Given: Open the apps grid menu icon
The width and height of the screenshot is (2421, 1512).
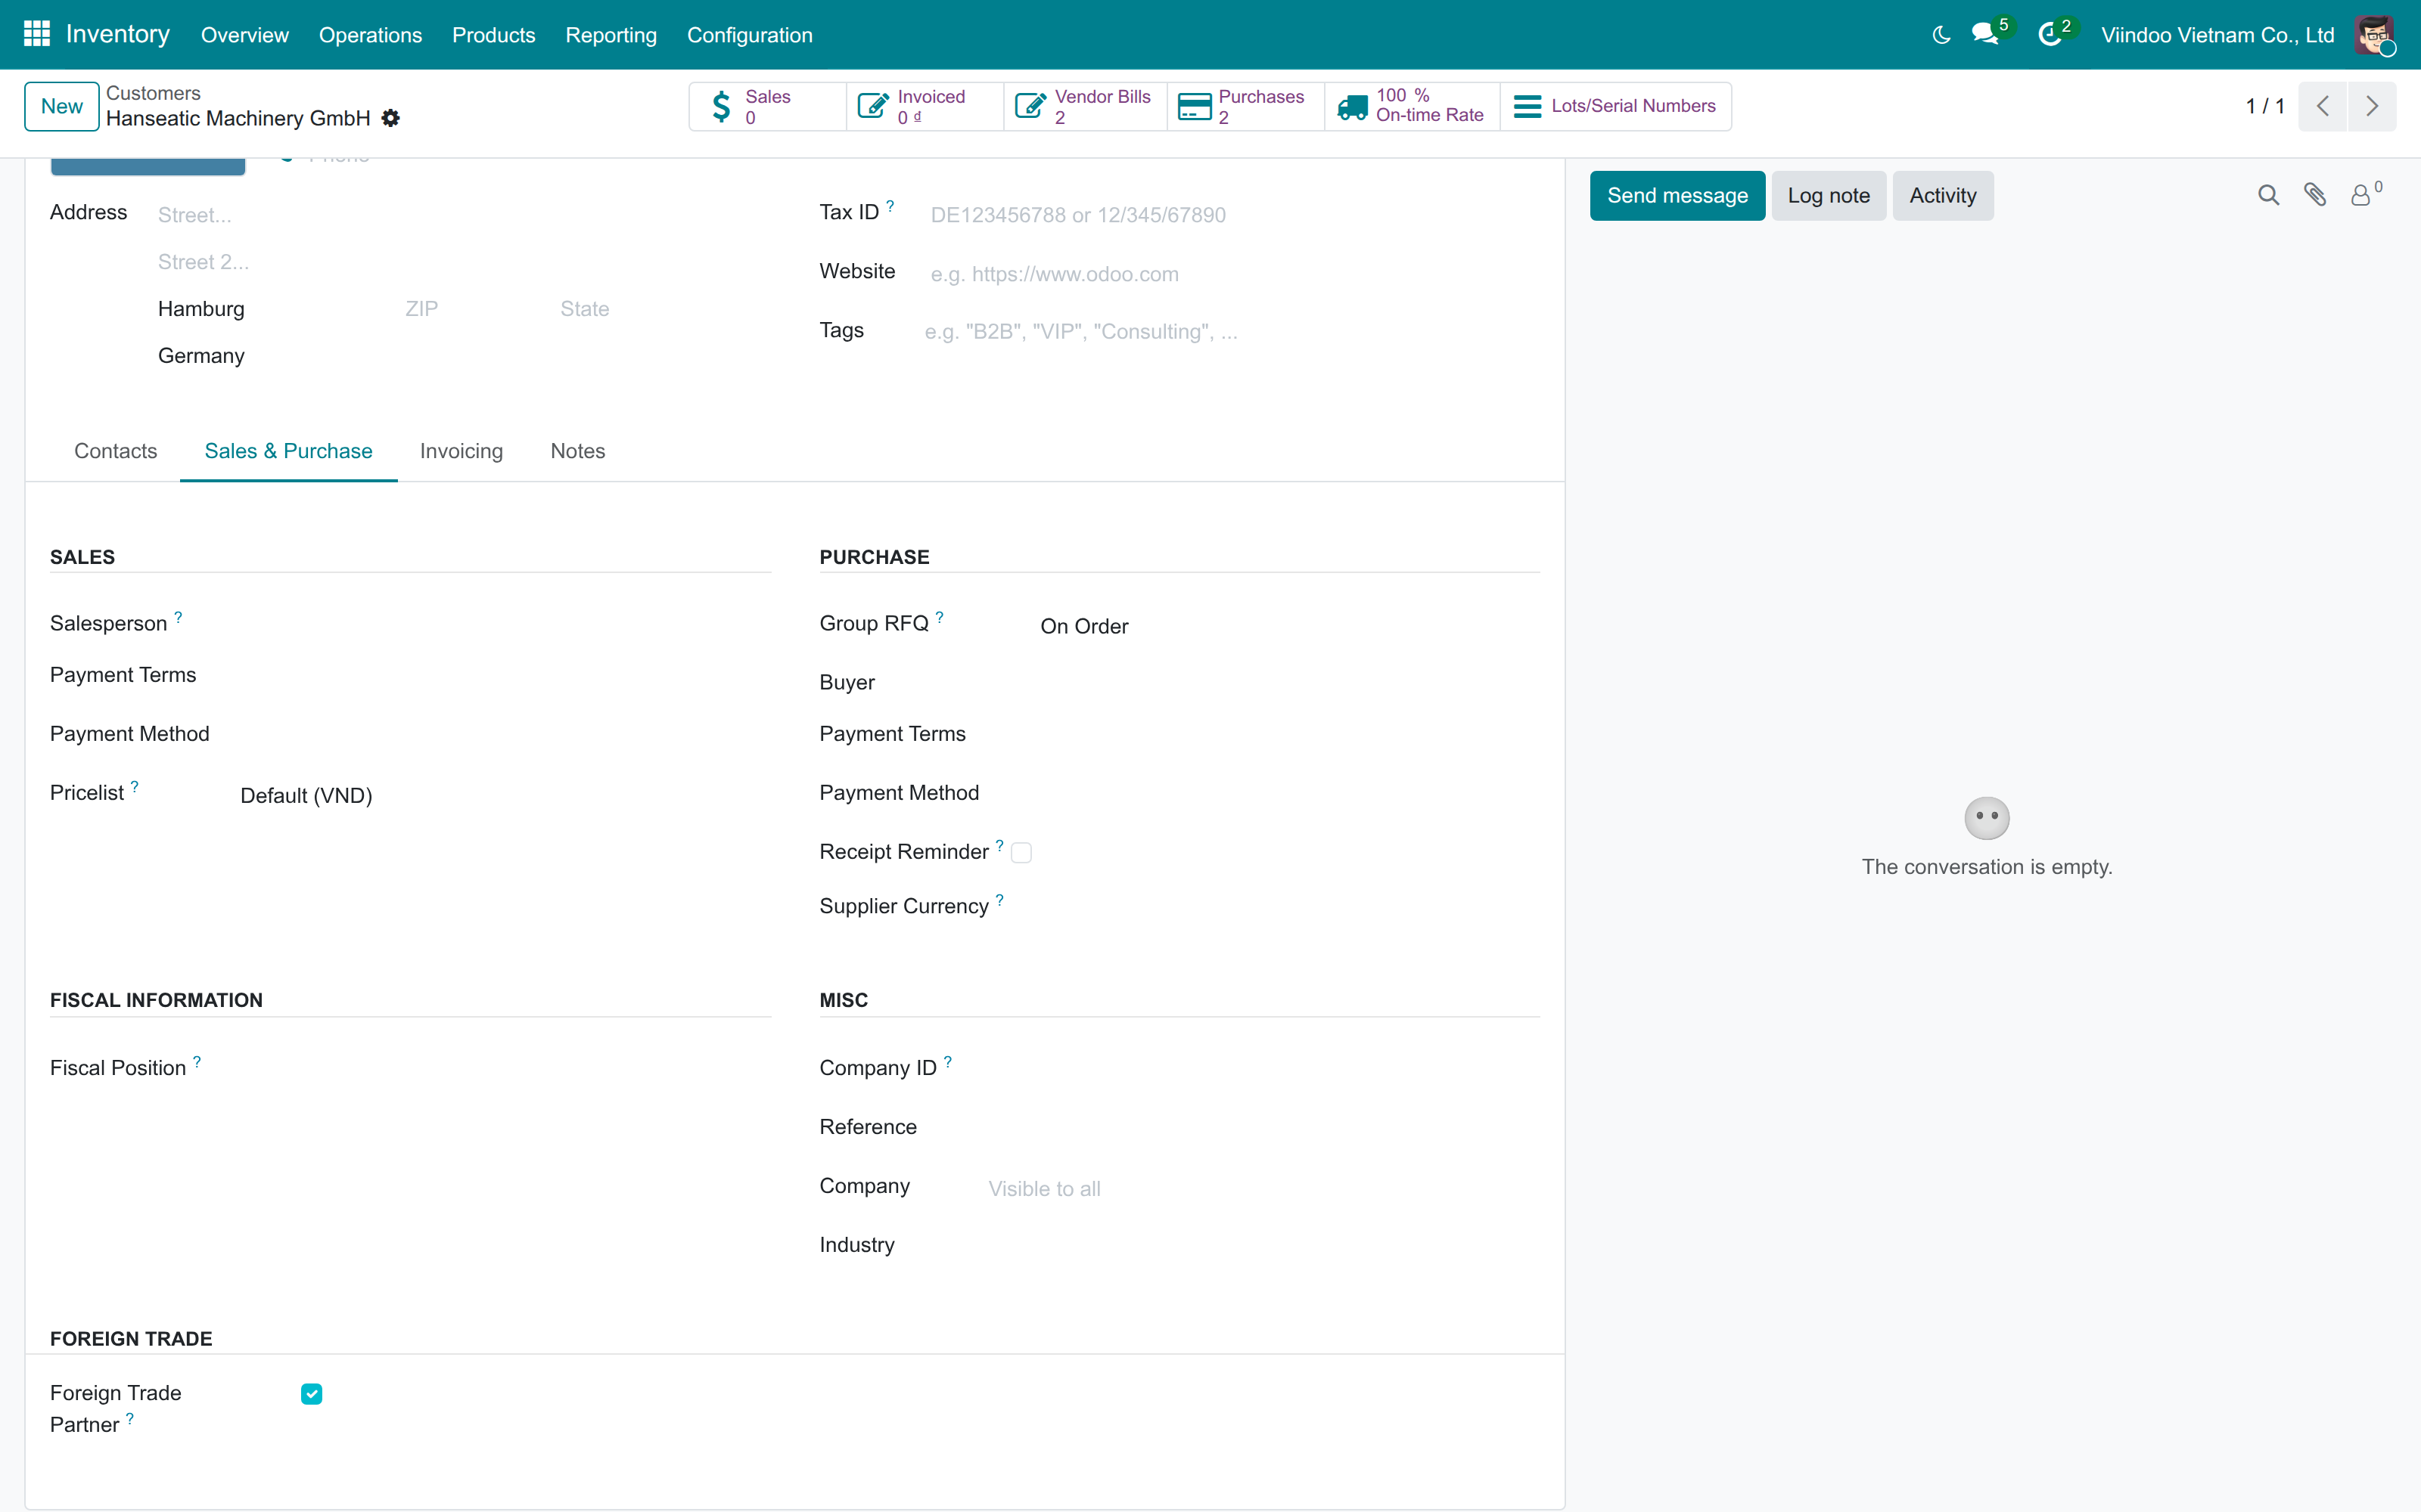Looking at the screenshot, I should tap(37, 34).
